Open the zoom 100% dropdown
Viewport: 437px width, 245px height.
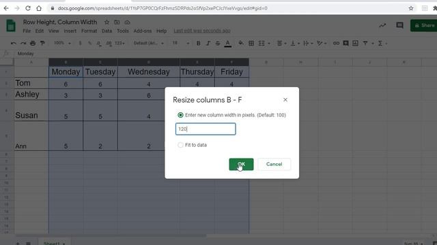coord(62,43)
